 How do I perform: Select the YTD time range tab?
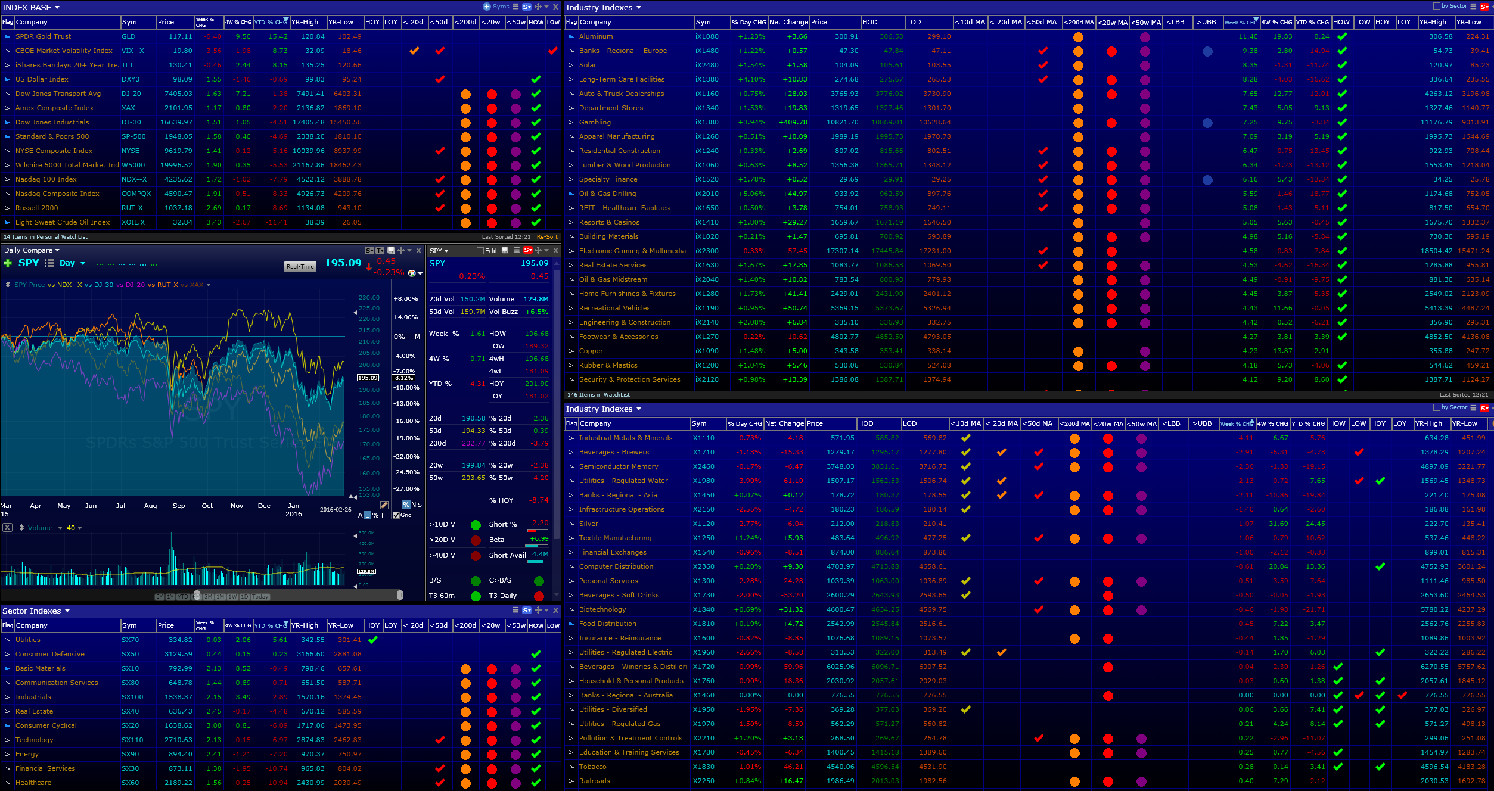[x=183, y=597]
